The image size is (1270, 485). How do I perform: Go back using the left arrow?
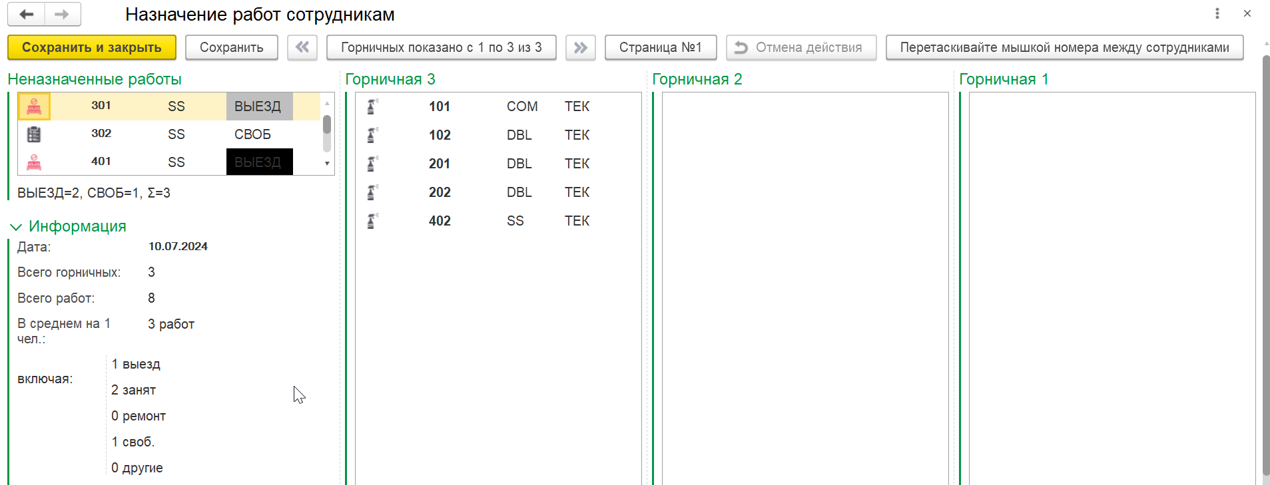27,14
